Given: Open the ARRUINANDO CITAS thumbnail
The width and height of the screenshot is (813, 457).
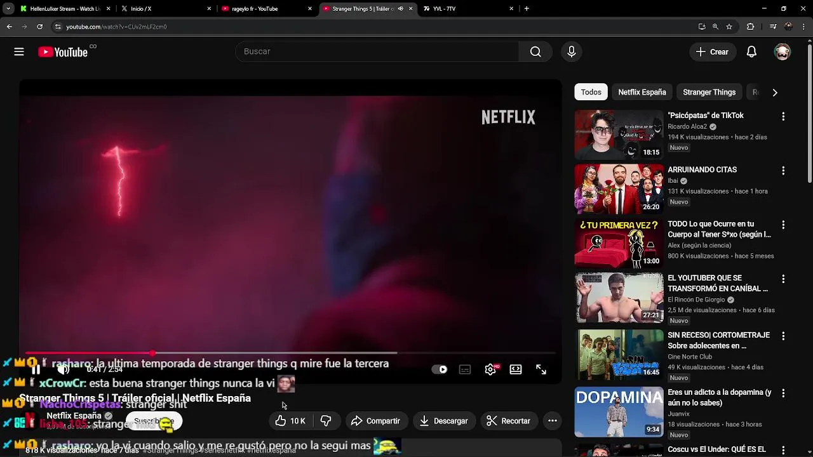Looking at the screenshot, I should point(619,189).
